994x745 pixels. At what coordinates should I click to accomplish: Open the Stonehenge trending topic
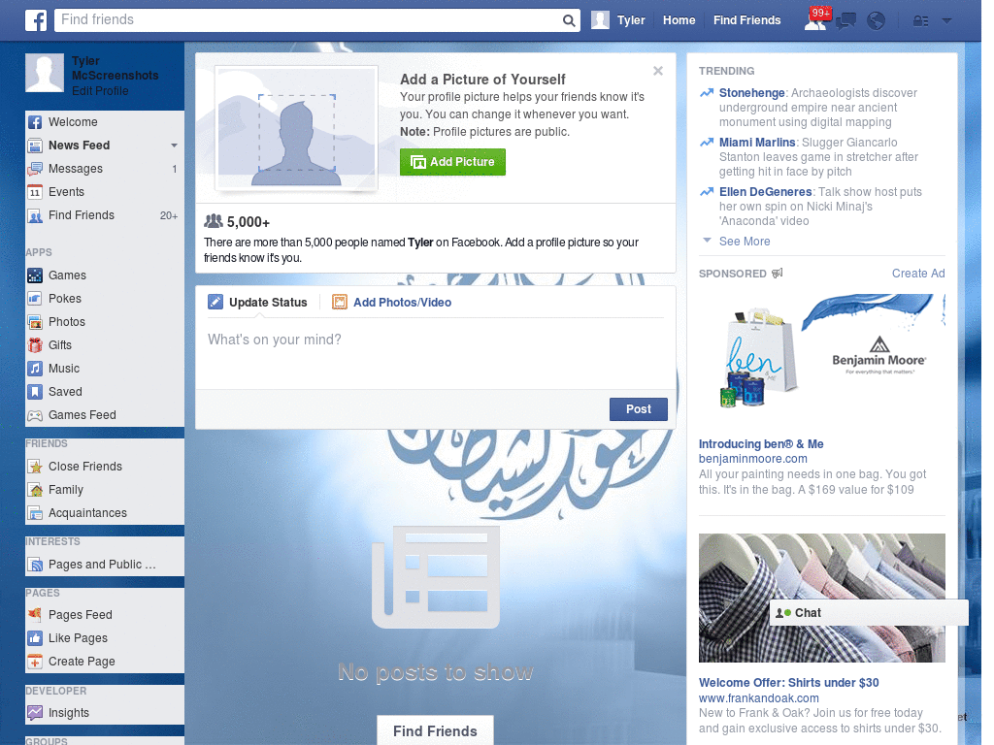tap(752, 93)
